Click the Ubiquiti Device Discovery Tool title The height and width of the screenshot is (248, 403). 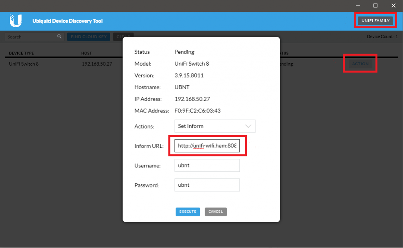point(67,21)
